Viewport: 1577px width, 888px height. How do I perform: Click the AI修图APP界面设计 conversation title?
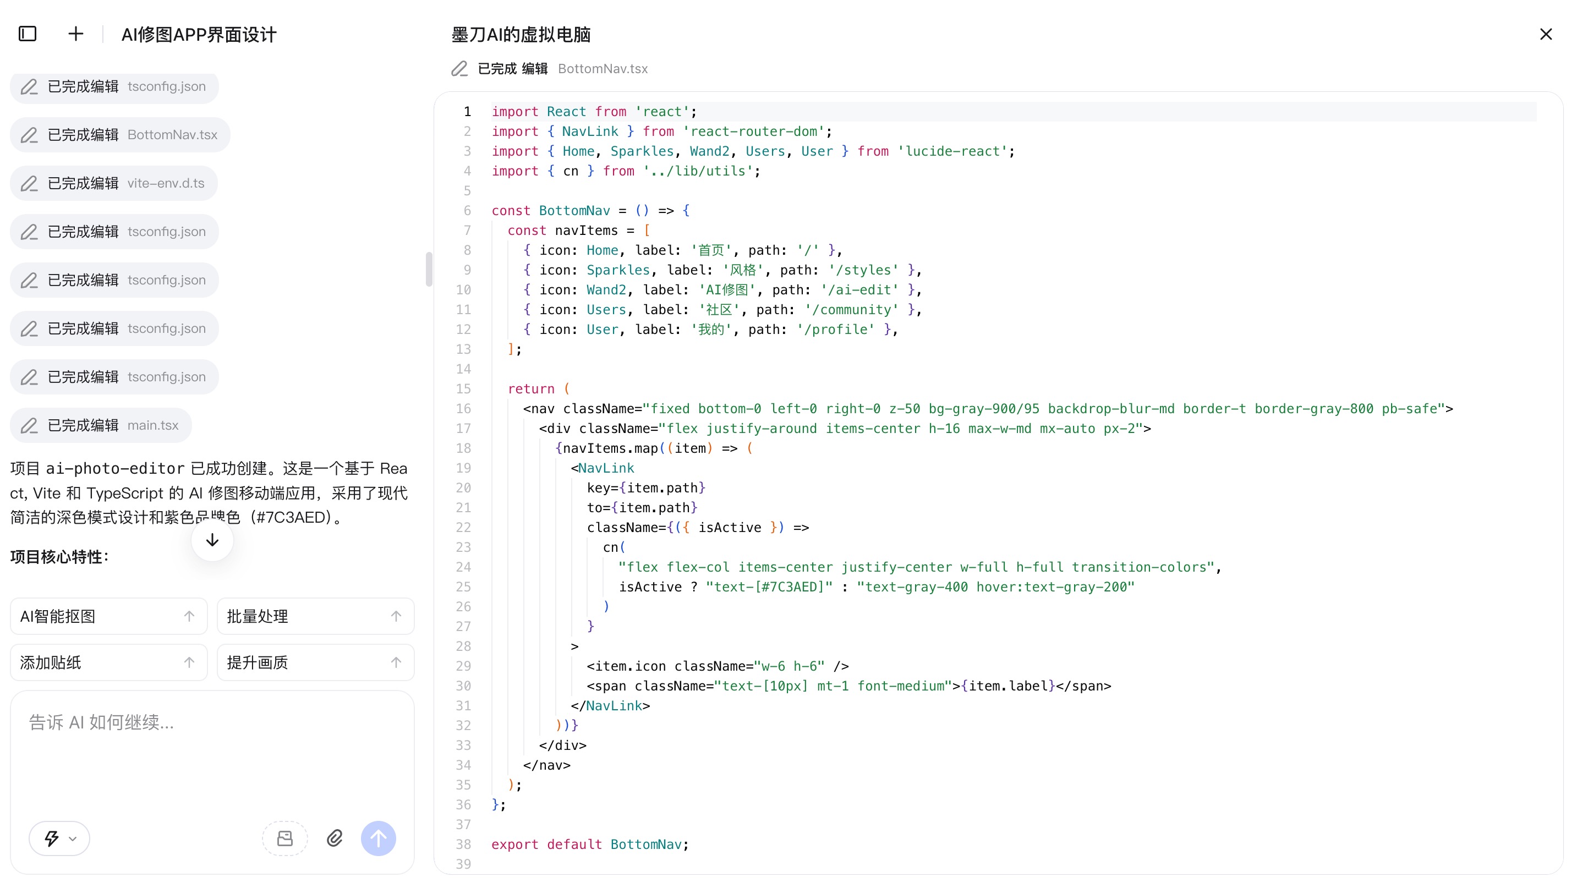point(199,35)
